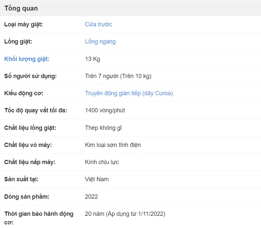This screenshot has width=261, height=228.
Task: Click the 'Kim loại sơn tĩnh điện' value
Action: [113, 145]
